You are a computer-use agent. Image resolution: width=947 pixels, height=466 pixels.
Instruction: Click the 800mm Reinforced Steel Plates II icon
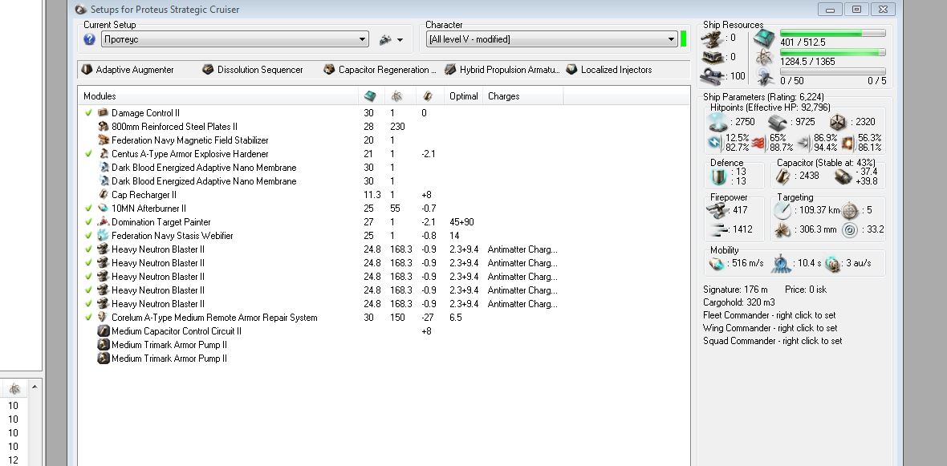103,127
